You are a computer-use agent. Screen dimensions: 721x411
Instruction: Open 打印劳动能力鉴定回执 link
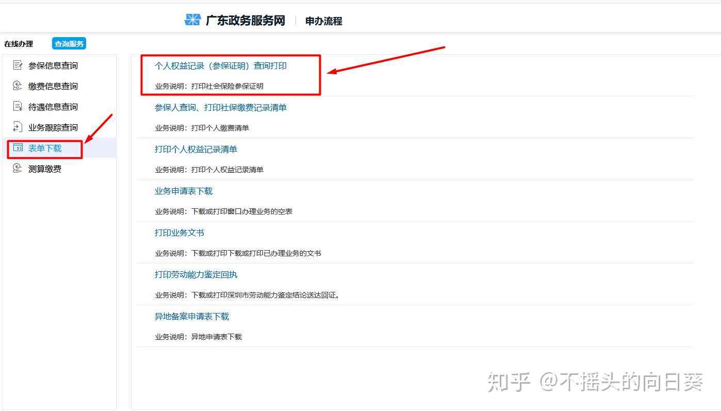[196, 274]
